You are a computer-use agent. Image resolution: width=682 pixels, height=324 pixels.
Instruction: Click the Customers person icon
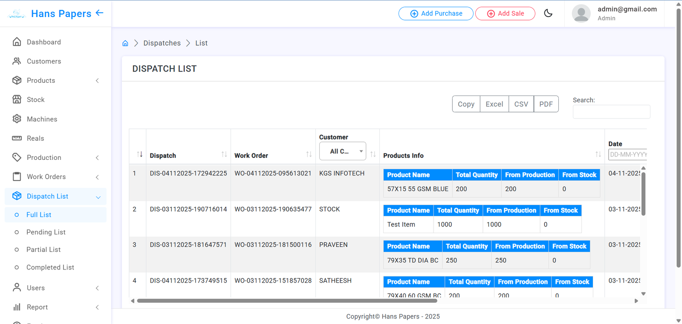(17, 61)
